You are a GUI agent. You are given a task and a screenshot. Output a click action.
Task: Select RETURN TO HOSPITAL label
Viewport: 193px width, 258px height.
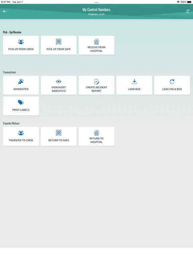click(96, 140)
